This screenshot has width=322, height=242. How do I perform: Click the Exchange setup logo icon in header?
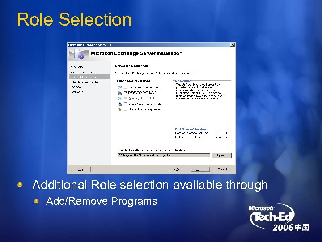pos(79,54)
